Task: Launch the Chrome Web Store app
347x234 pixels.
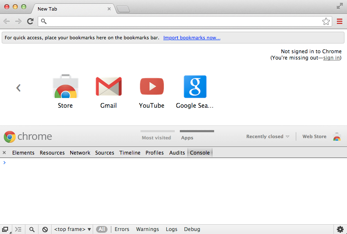Action: 66,92
